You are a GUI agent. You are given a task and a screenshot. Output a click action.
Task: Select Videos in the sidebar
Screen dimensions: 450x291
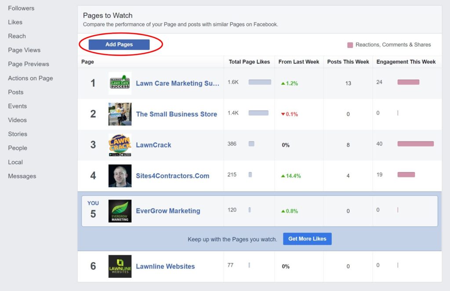[x=17, y=120]
